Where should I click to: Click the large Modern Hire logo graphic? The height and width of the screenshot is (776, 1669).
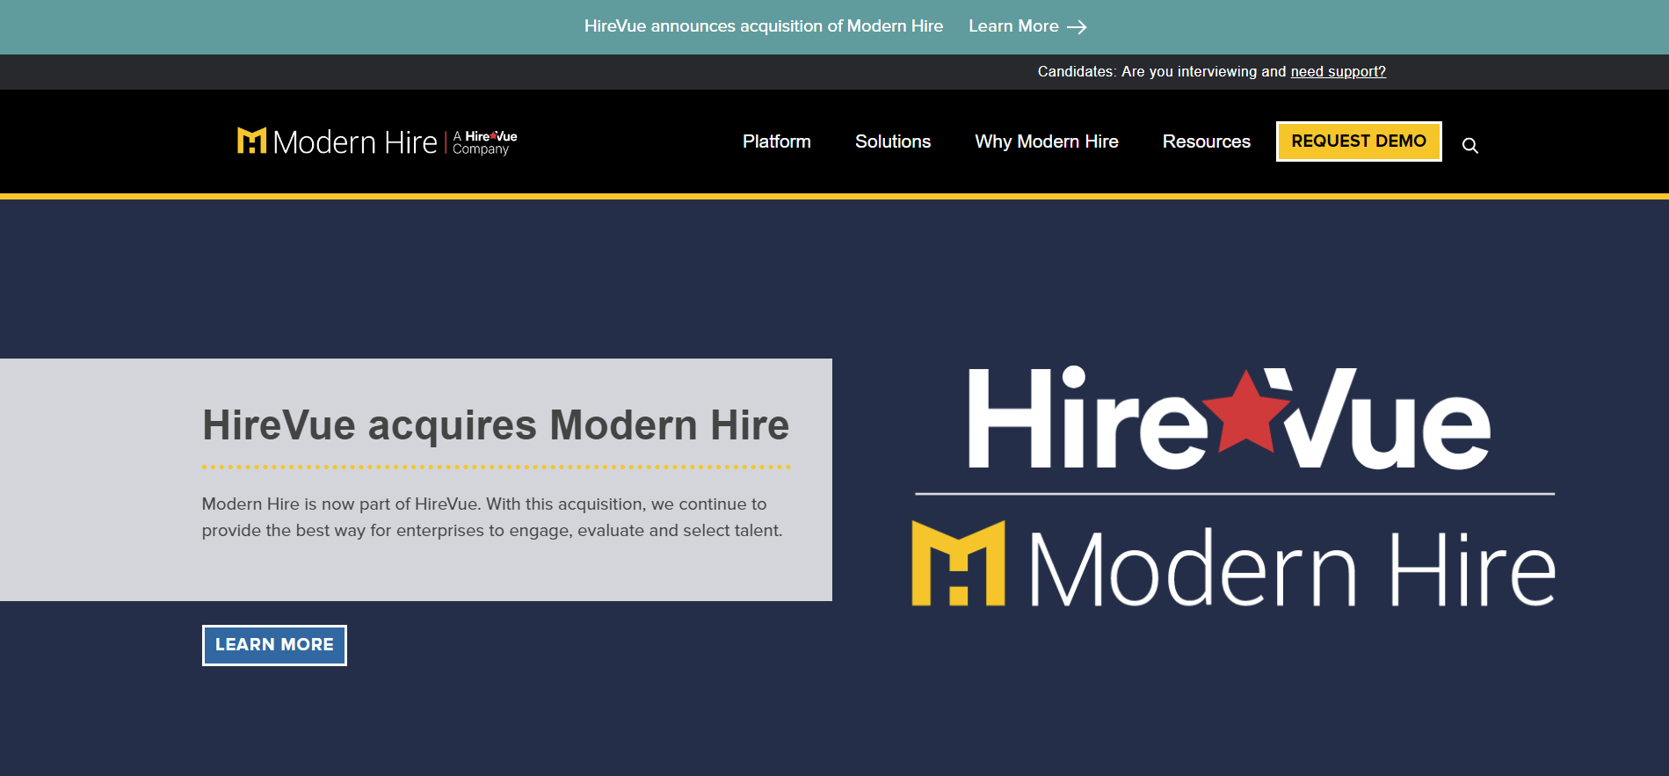(x=1233, y=564)
